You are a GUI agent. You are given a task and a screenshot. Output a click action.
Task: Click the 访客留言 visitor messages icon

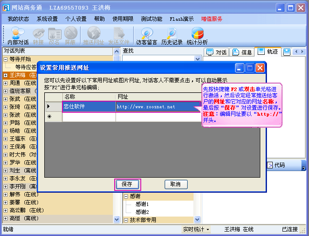(x=147, y=36)
